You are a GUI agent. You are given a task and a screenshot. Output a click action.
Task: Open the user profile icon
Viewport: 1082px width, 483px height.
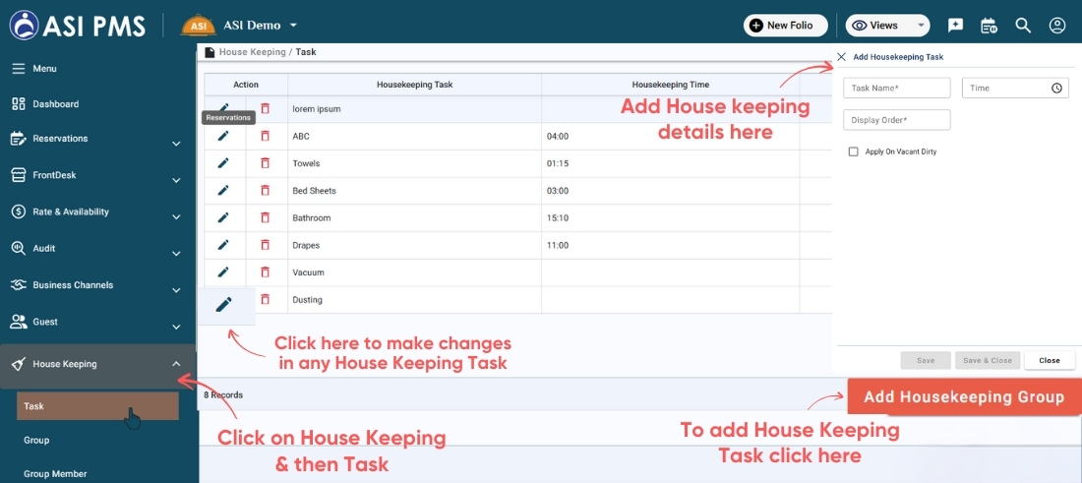coord(1057,26)
